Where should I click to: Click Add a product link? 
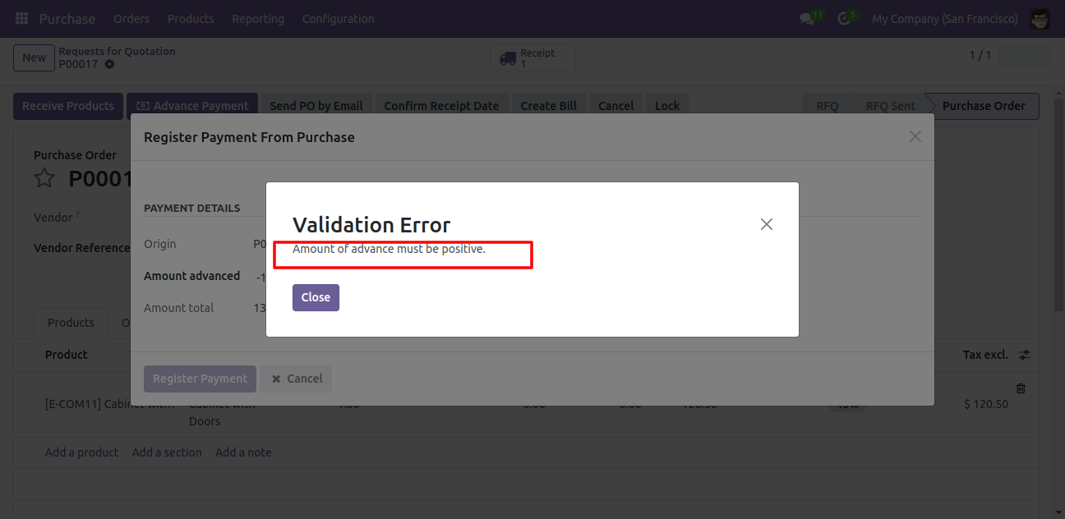(x=81, y=452)
